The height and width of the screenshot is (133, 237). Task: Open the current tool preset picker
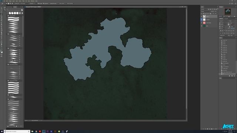coord(3,3)
